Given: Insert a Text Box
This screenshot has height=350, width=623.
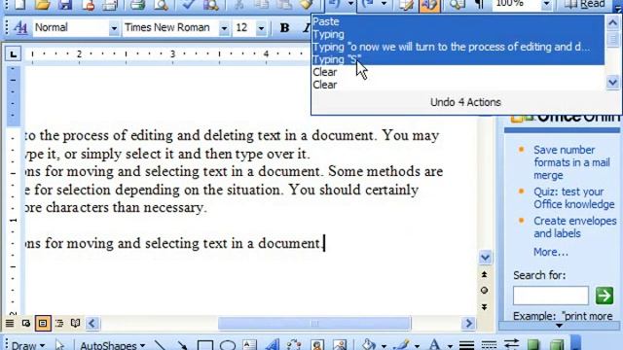Looking at the screenshot, I should [250, 344].
